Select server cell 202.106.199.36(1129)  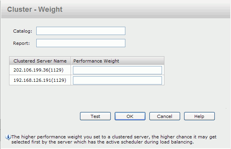click(x=39, y=70)
